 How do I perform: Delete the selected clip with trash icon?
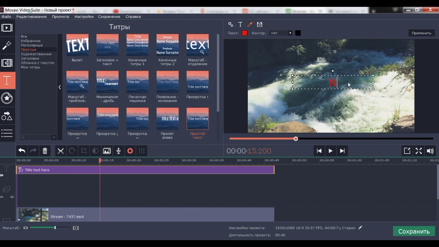(45, 151)
